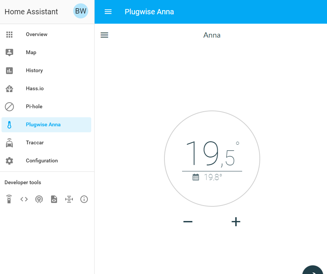327x274 pixels.
Task: Click the Home Assistant title text
Action: (x=31, y=12)
